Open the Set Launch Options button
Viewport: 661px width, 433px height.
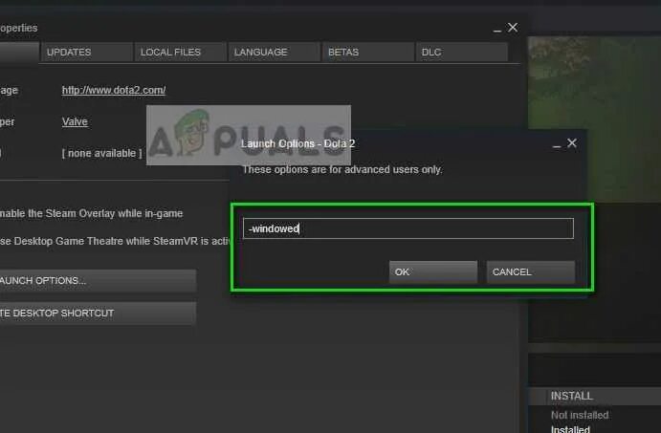click(98, 280)
